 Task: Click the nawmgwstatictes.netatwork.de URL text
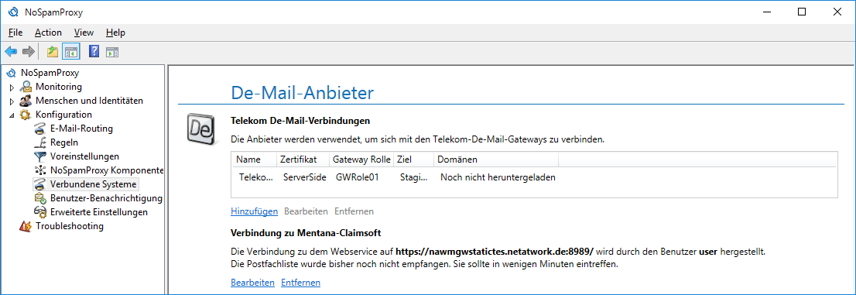[x=494, y=252]
